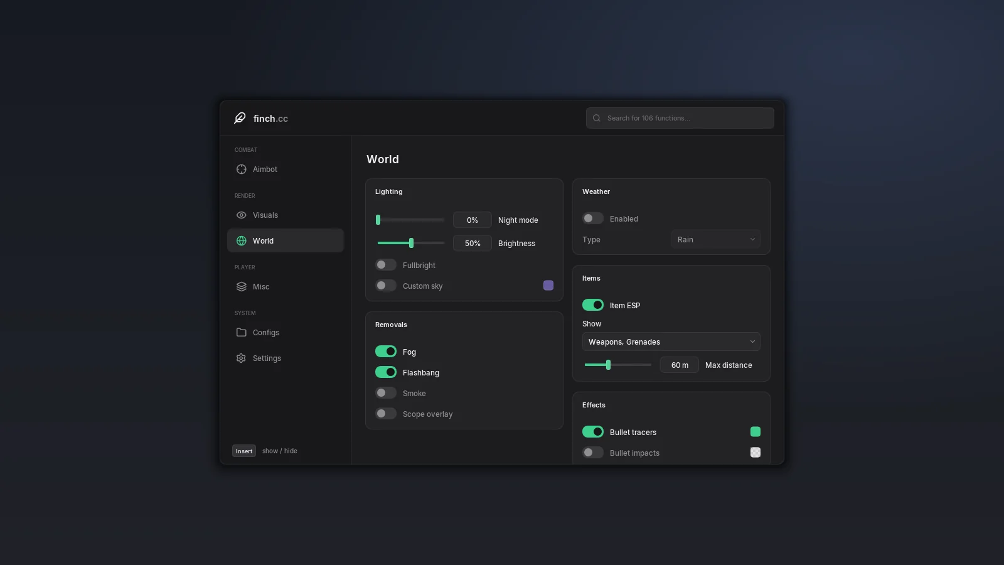Click the Settings gear icon
The height and width of the screenshot is (565, 1004).
pos(241,358)
